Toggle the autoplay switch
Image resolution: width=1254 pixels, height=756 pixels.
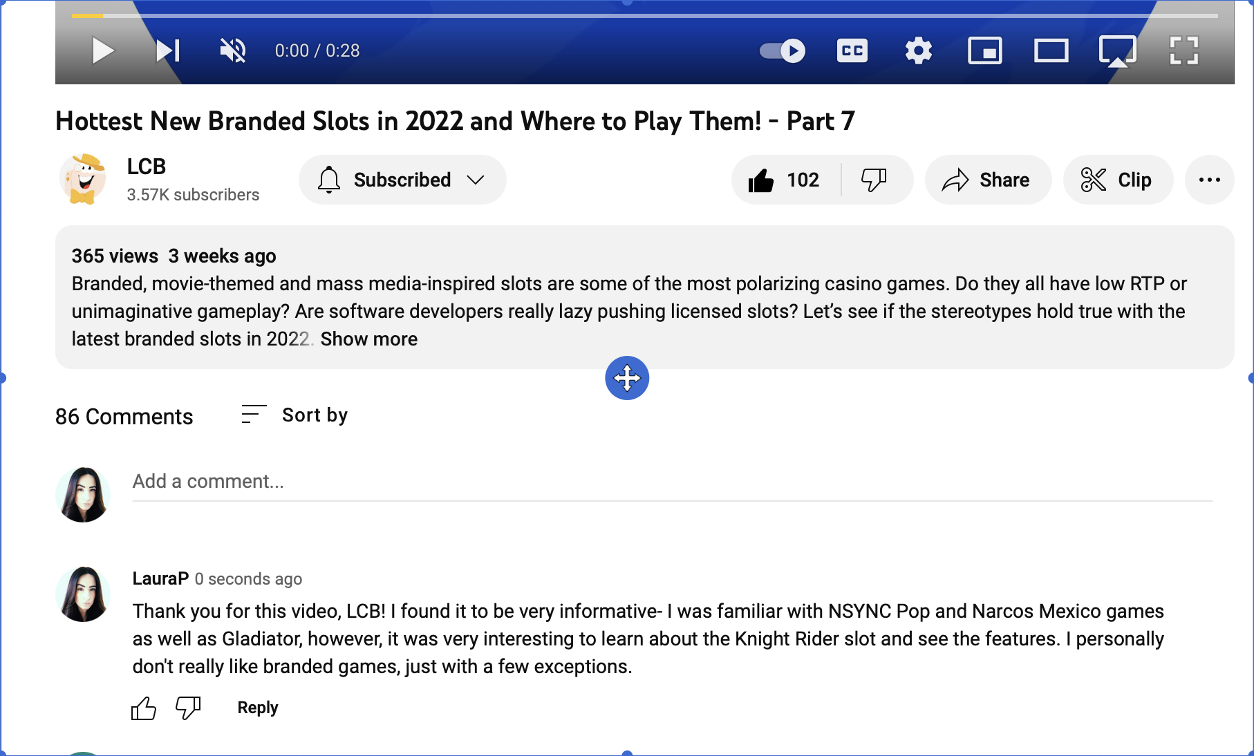(x=783, y=50)
